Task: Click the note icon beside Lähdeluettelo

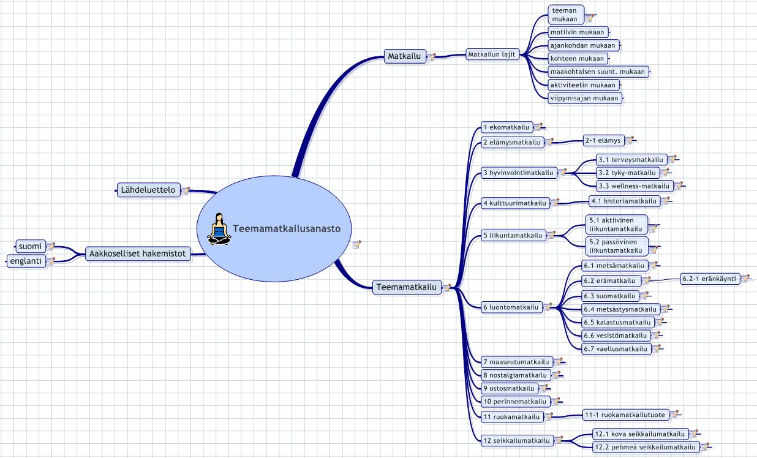Action: click(x=184, y=190)
